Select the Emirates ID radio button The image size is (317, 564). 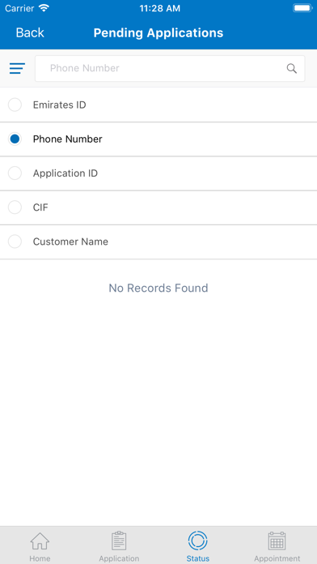(15, 105)
